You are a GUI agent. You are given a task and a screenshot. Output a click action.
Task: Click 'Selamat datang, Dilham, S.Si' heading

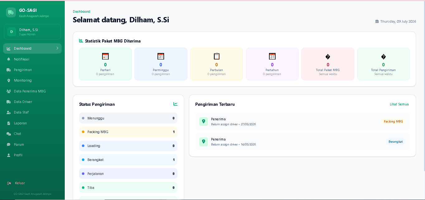[121, 20]
